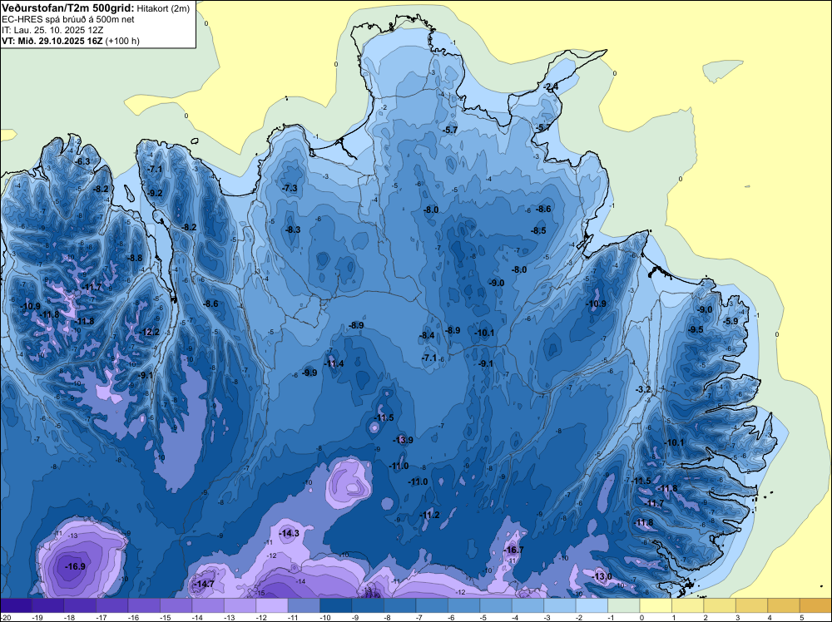832x622 pixels.
Task: Click the legend swatch between -12 and -11
Action: click(272, 605)
